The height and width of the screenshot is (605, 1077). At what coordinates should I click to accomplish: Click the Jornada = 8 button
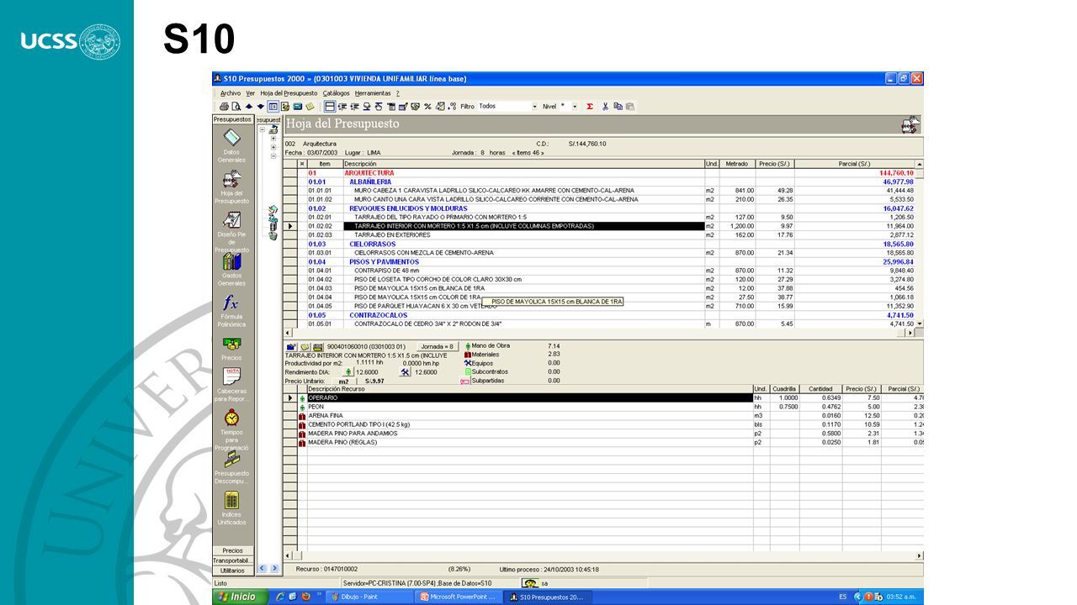(438, 346)
